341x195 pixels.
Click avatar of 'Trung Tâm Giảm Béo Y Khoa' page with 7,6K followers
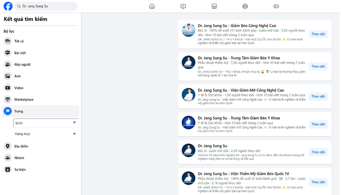pos(188,63)
